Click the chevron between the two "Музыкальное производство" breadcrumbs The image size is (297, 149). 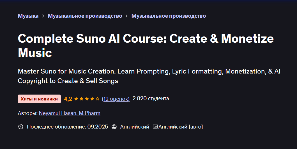(x=127, y=16)
